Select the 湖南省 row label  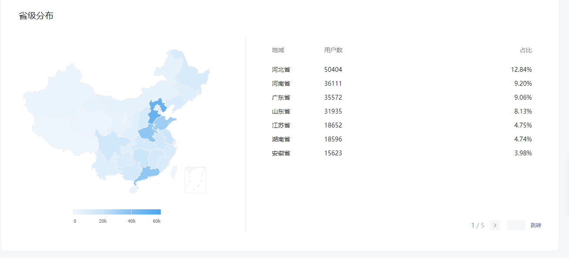[281, 139]
